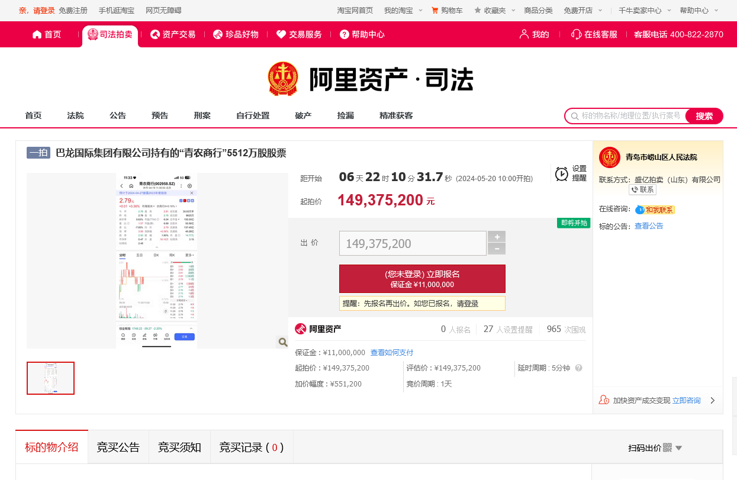Click the 联系 phone button
The image size is (737, 480).
click(642, 190)
